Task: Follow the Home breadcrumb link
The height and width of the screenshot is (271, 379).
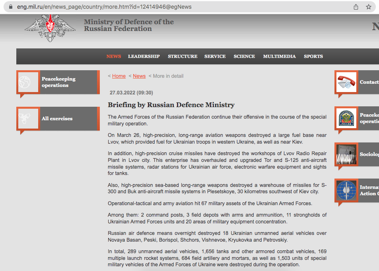Action: [119, 76]
